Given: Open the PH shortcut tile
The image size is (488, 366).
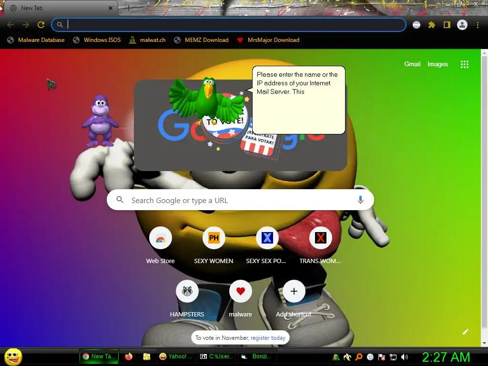Looking at the screenshot, I should 214,238.
